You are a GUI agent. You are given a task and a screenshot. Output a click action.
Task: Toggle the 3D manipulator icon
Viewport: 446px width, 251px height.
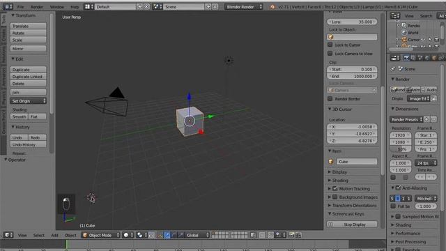[x=160, y=235]
